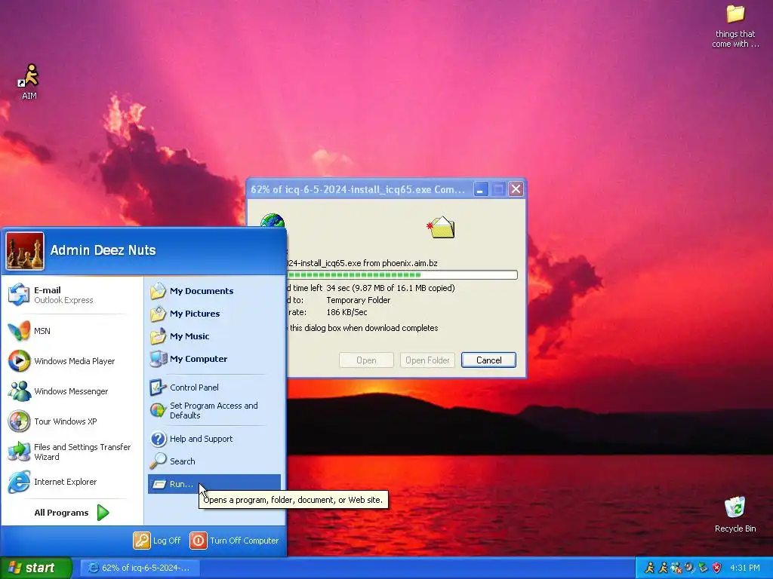
Task: Close the icq download dialog window
Action: coord(516,189)
